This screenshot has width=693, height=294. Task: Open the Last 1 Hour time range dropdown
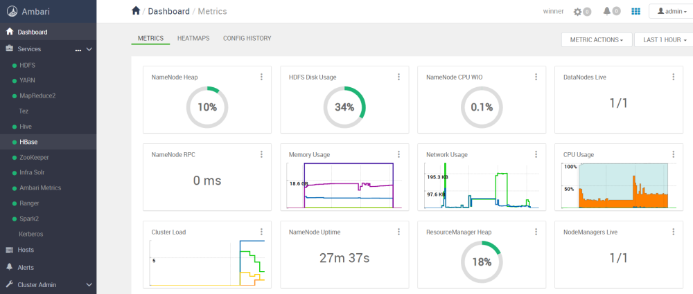(x=665, y=39)
